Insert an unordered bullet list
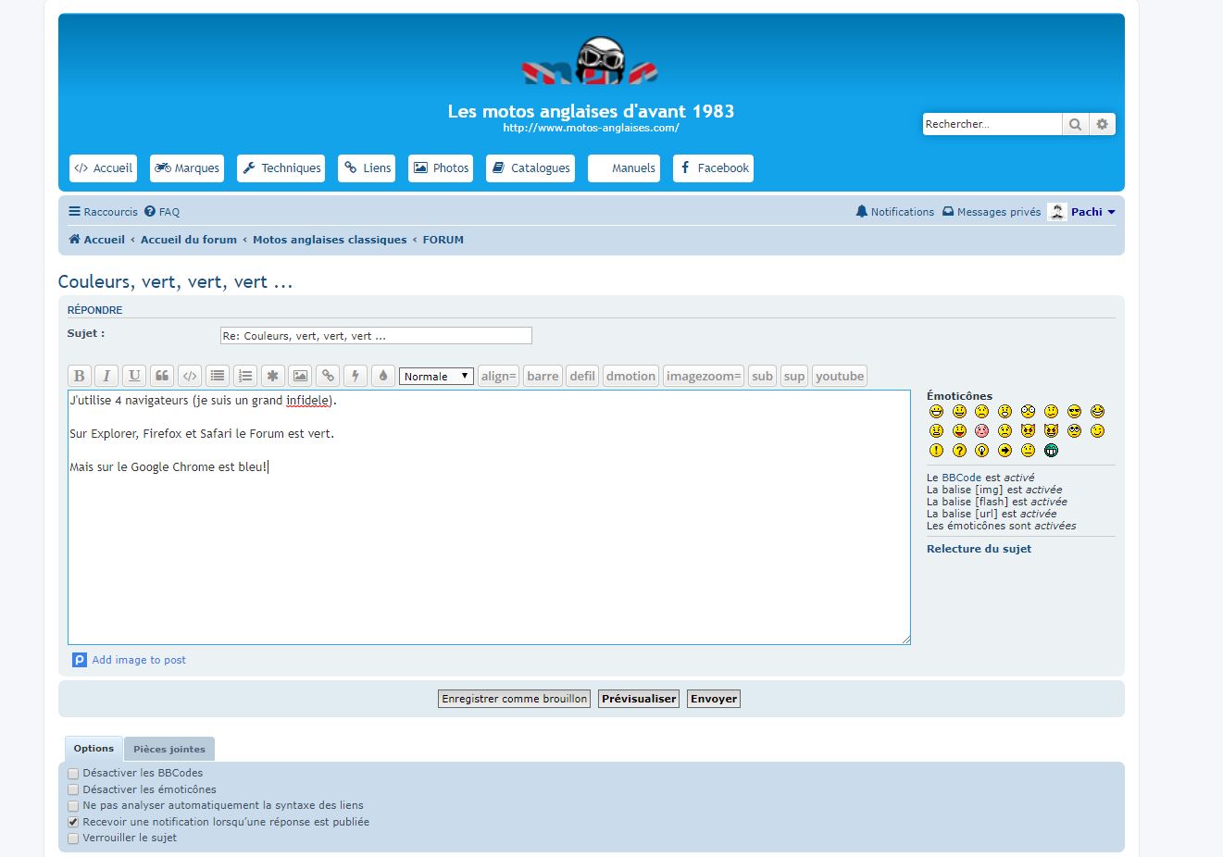 pyautogui.click(x=218, y=376)
